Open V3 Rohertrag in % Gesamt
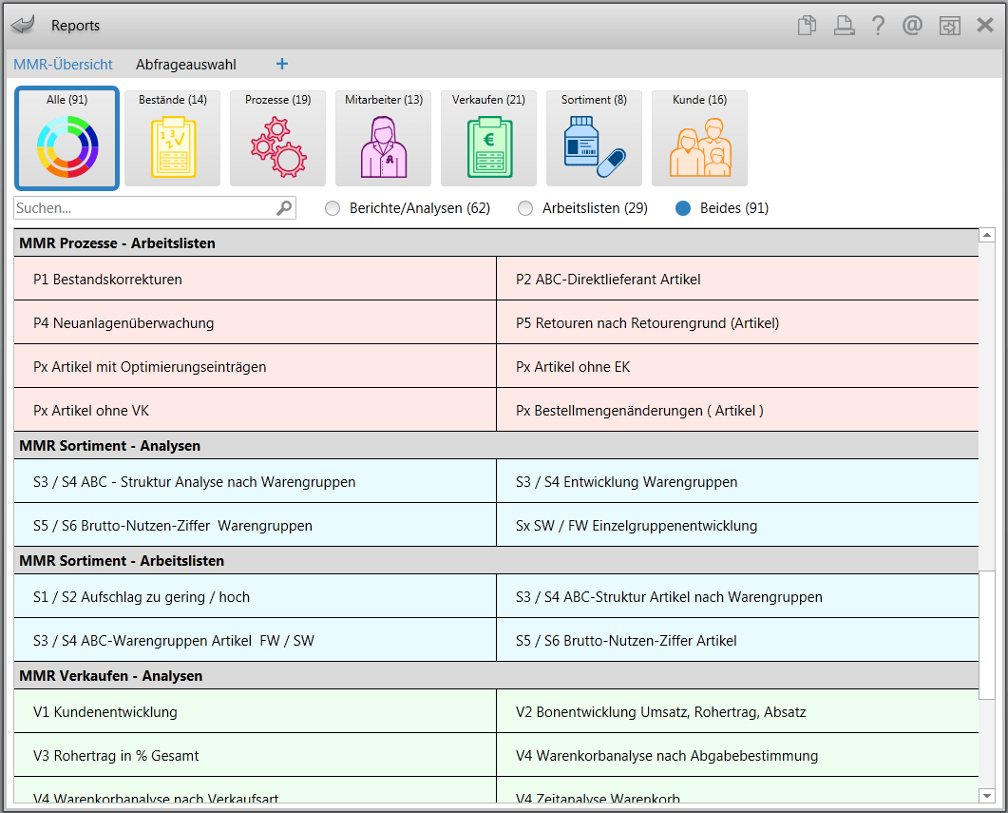The image size is (1008, 813). [255, 756]
